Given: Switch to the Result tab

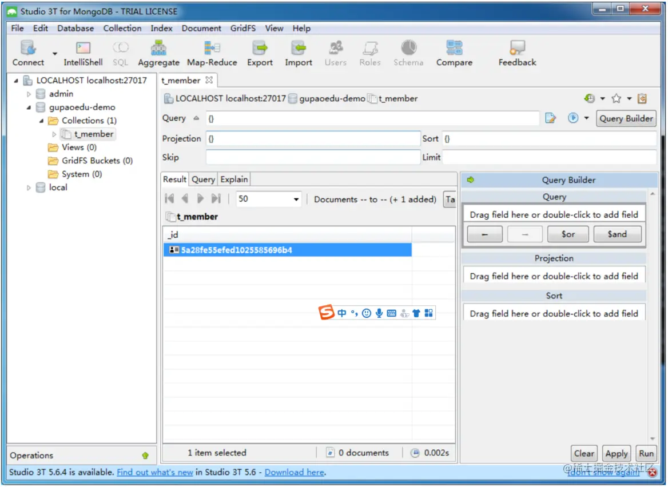Looking at the screenshot, I should pyautogui.click(x=174, y=179).
